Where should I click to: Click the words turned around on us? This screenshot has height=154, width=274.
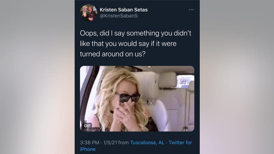(112, 54)
